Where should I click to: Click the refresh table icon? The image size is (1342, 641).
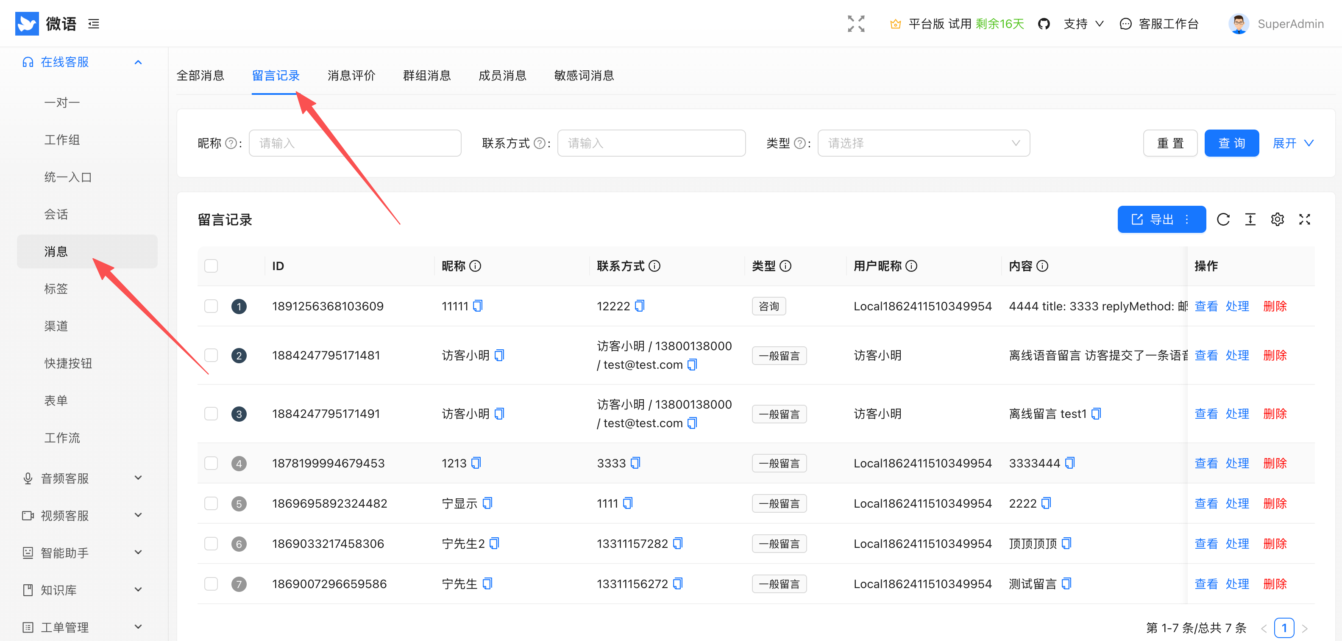[x=1223, y=220]
